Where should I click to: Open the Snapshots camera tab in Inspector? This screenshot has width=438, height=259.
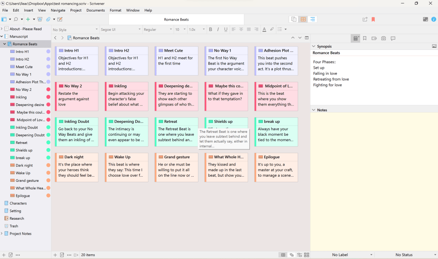[383, 38]
